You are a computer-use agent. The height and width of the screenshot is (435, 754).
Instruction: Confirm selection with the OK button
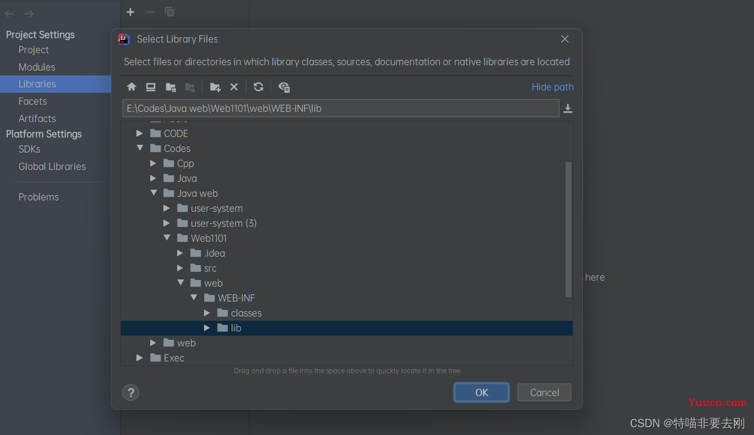point(482,393)
